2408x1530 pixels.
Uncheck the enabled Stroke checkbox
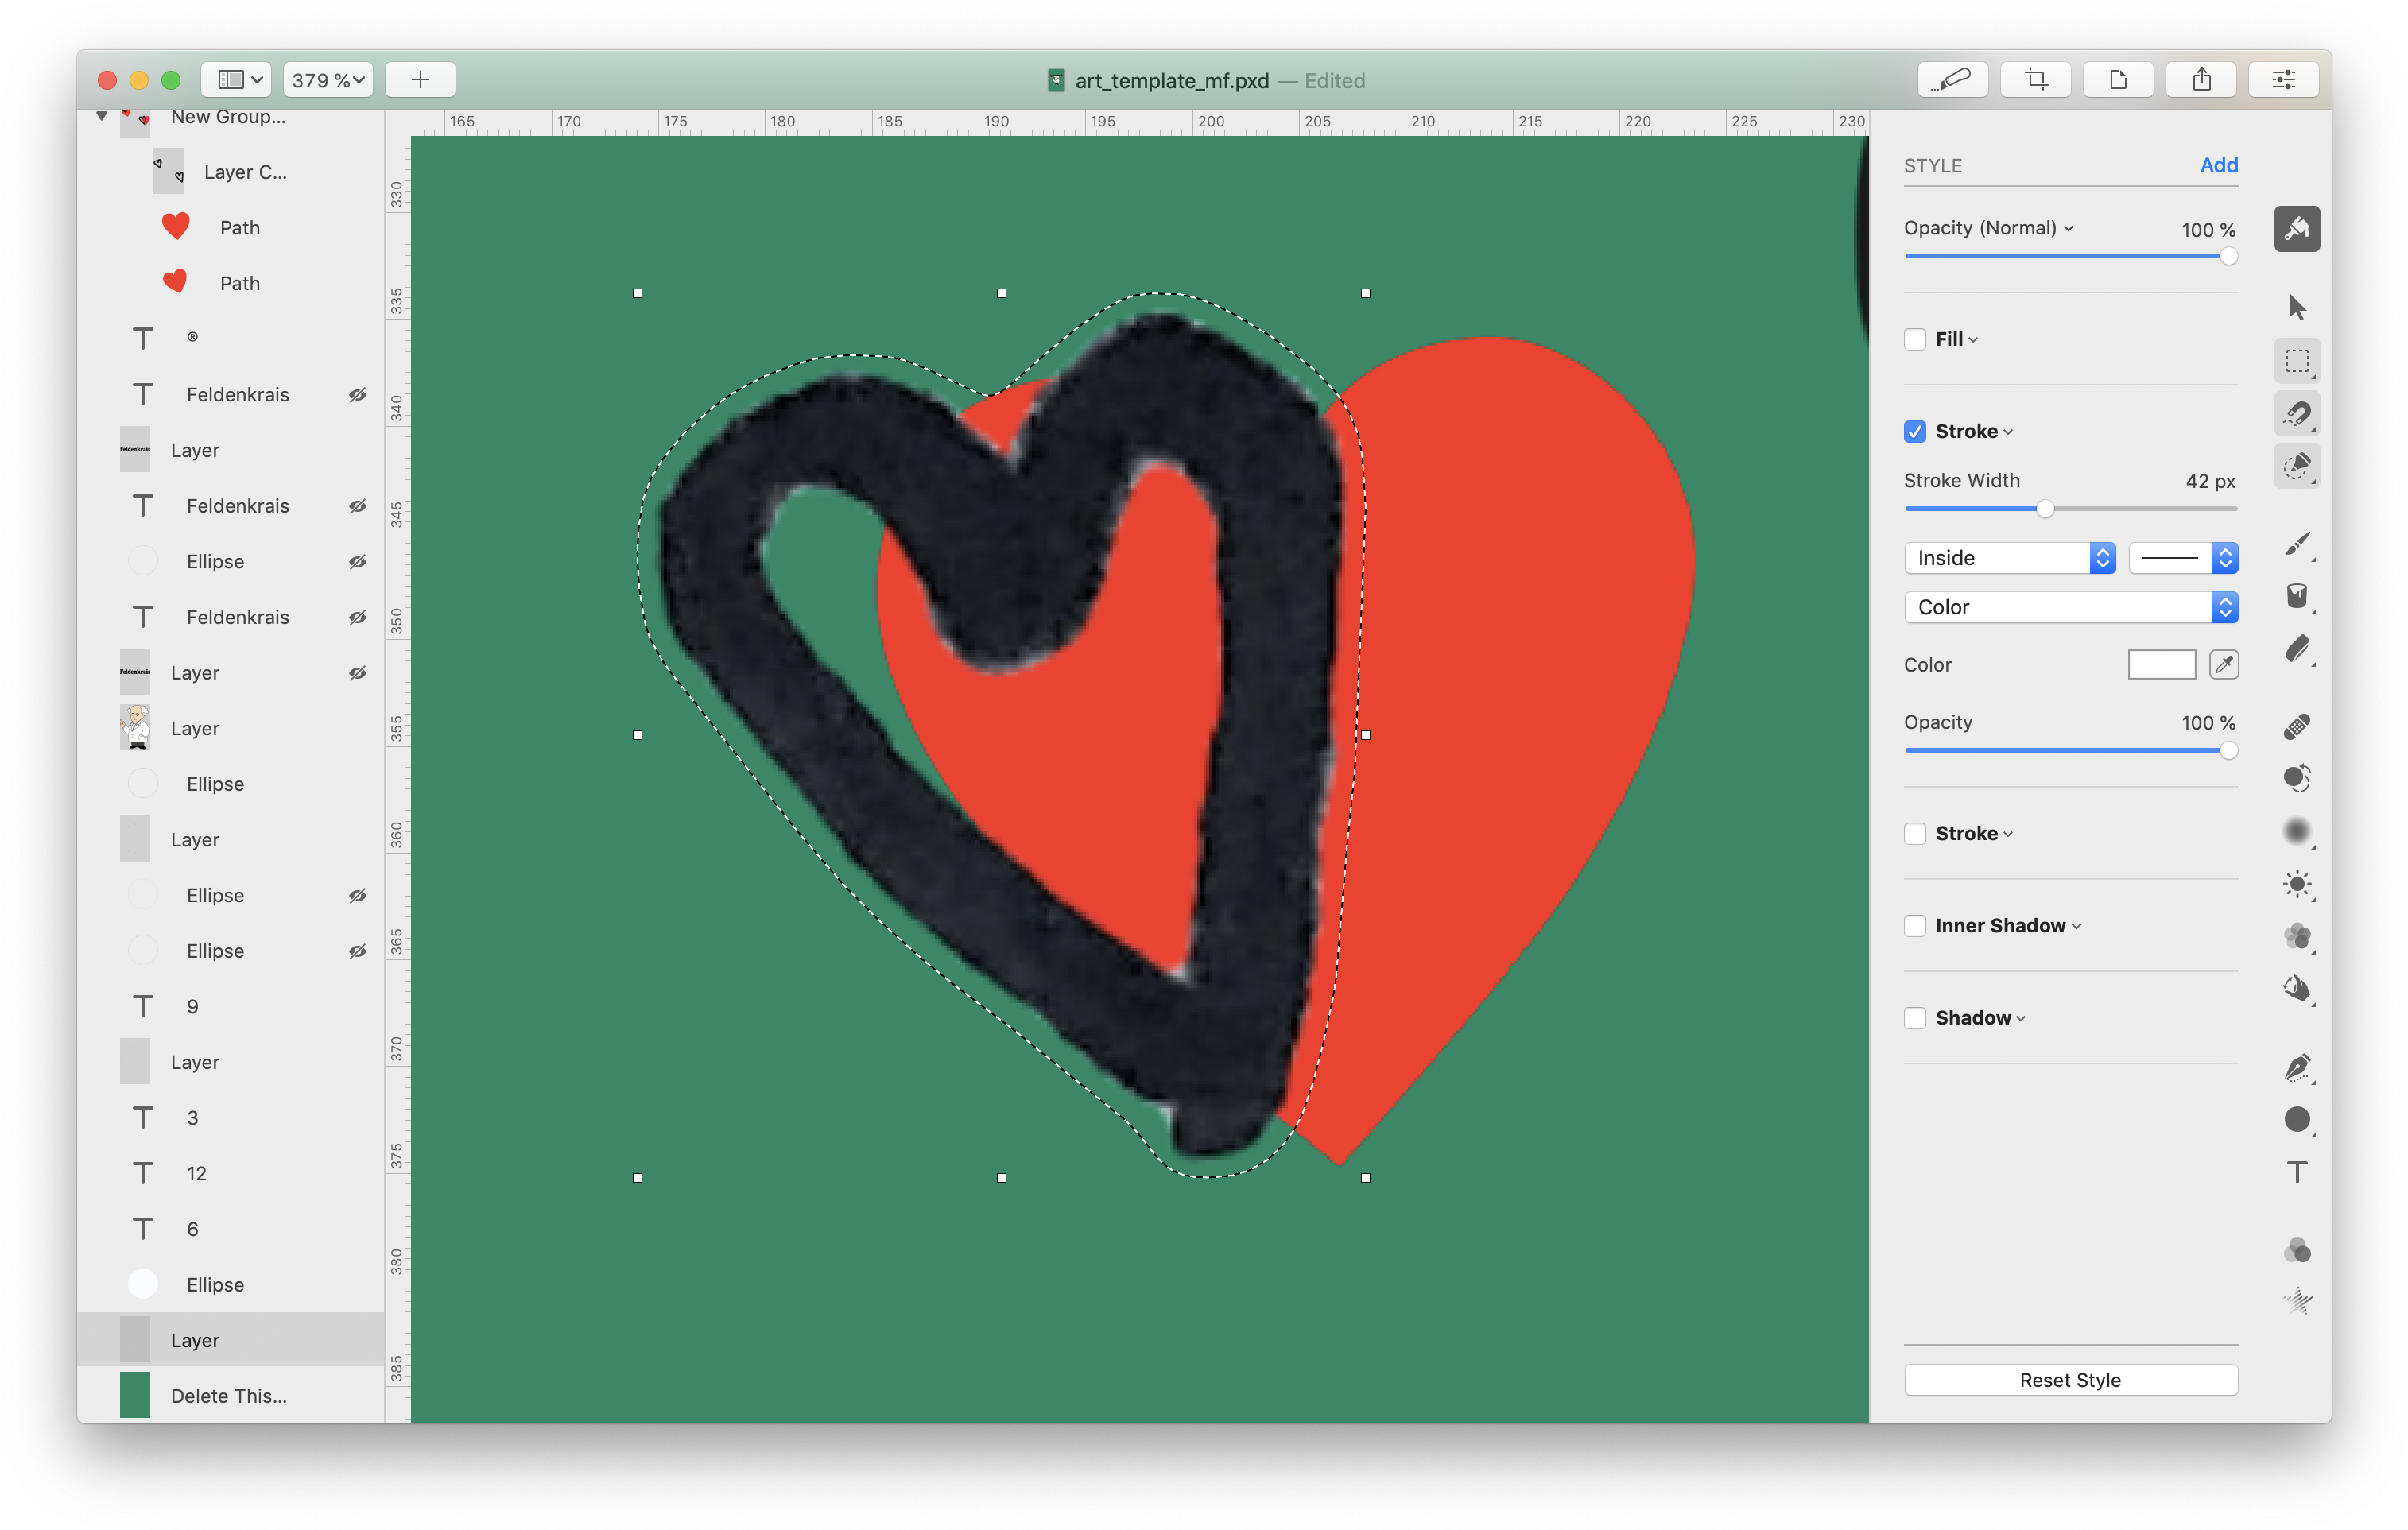click(1915, 431)
